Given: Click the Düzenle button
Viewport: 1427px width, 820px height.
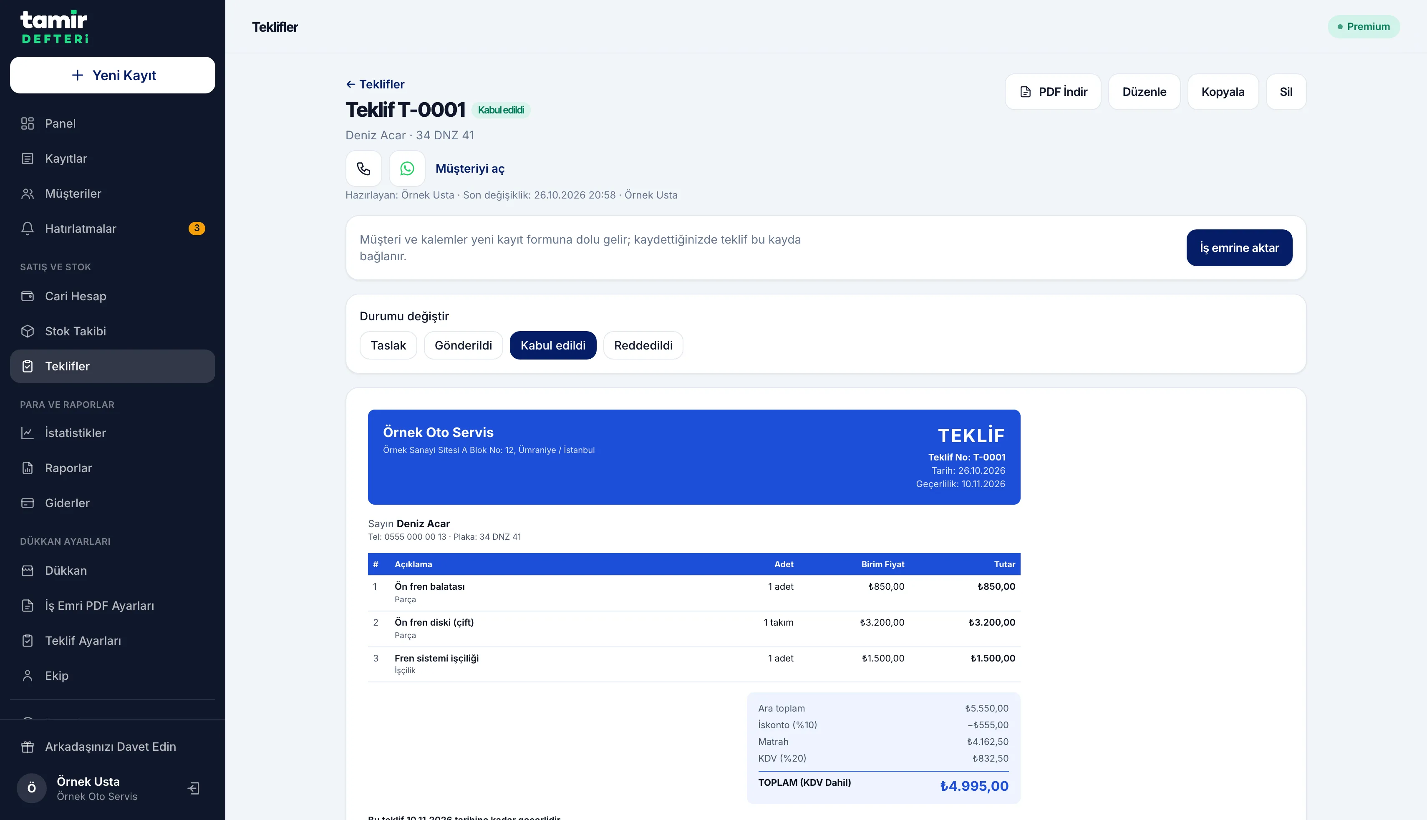Looking at the screenshot, I should coord(1144,92).
